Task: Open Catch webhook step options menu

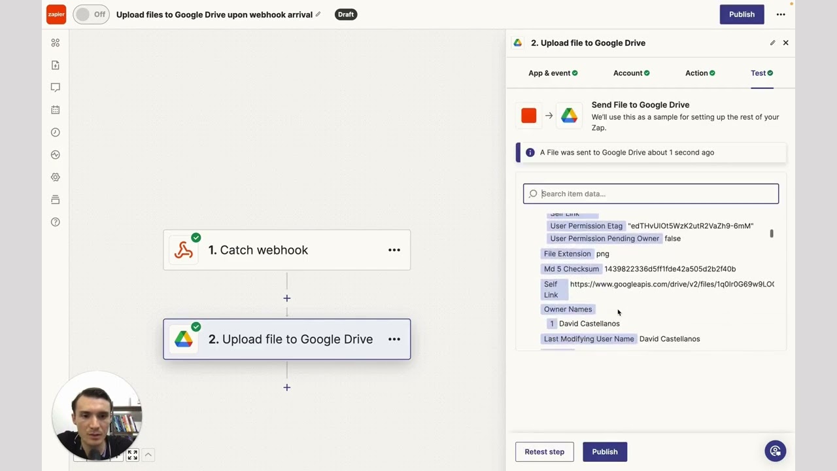Action: [x=394, y=250]
